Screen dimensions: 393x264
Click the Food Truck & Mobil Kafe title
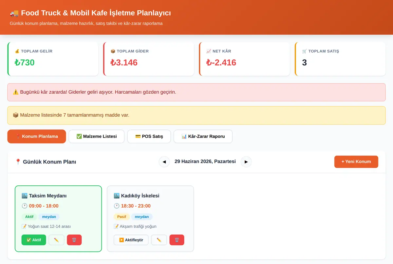90,13
